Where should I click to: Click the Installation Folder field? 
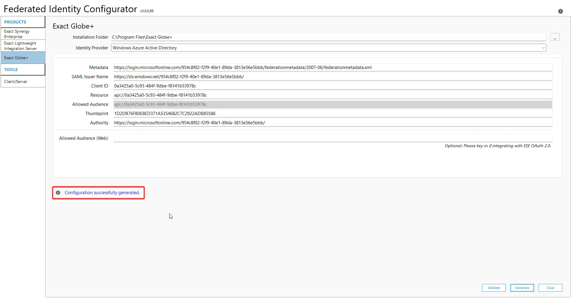click(328, 37)
